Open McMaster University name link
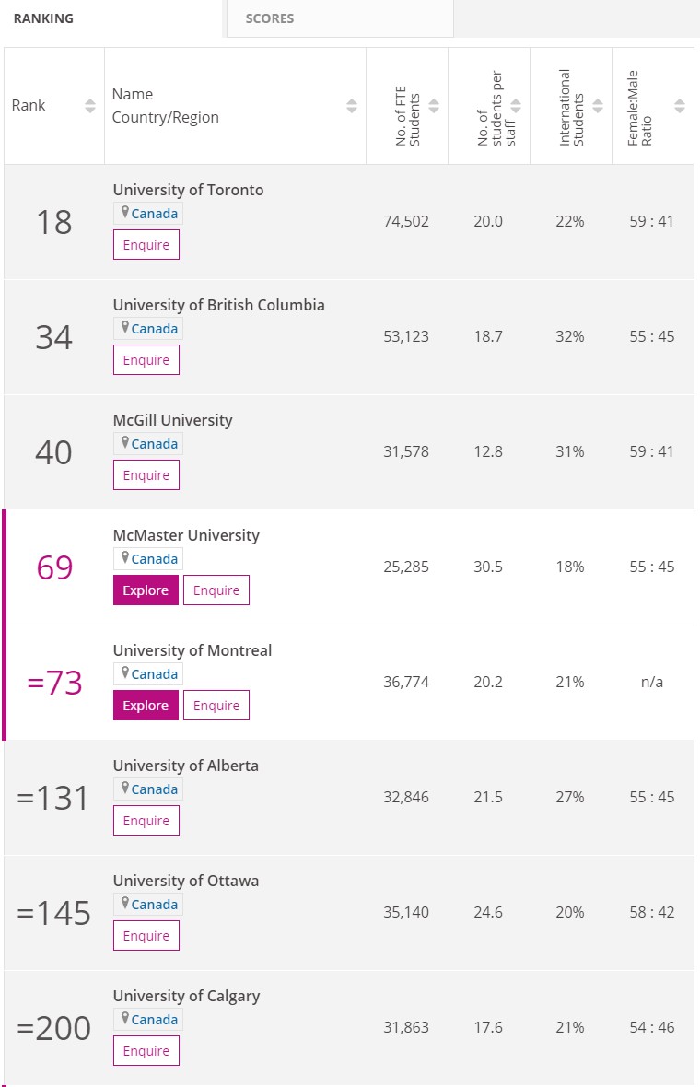This screenshot has height=1087, width=700. [x=186, y=535]
